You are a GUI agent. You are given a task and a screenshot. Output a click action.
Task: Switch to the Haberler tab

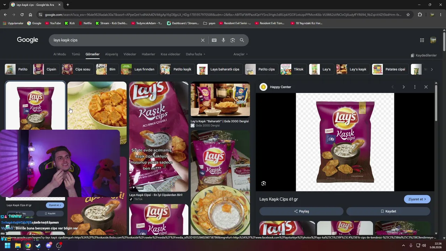coord(148,54)
